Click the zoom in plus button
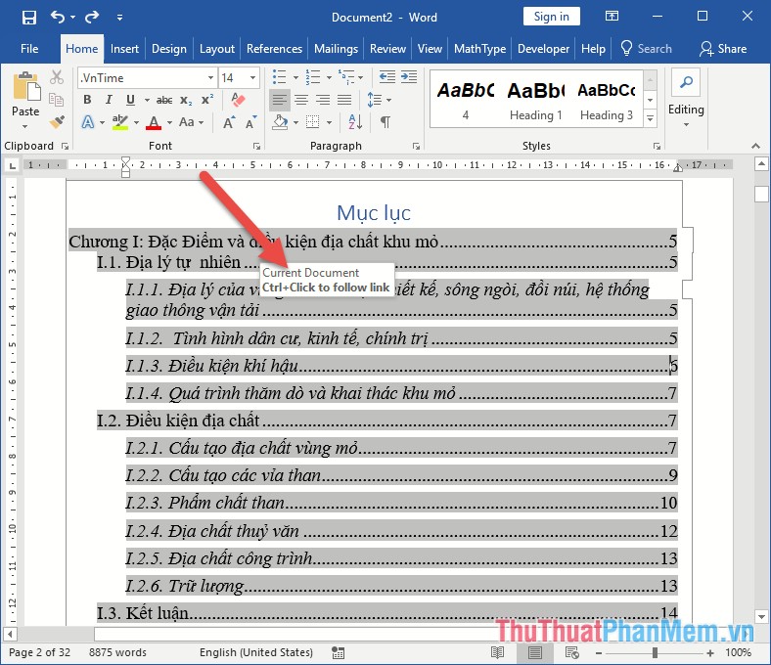This screenshot has height=665, width=771. coord(710,652)
